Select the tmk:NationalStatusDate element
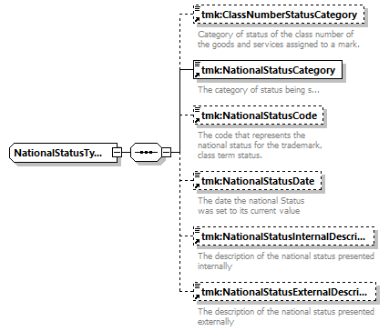The image size is (389, 331). (257, 181)
